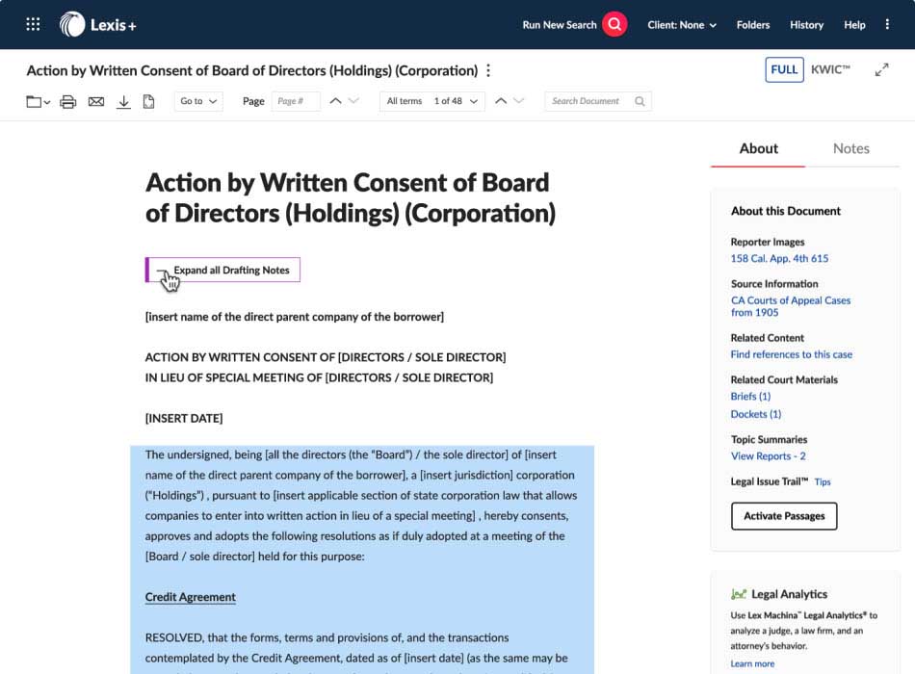This screenshot has width=915, height=674.
Task: Open document title options kebab menu
Action: (488, 70)
